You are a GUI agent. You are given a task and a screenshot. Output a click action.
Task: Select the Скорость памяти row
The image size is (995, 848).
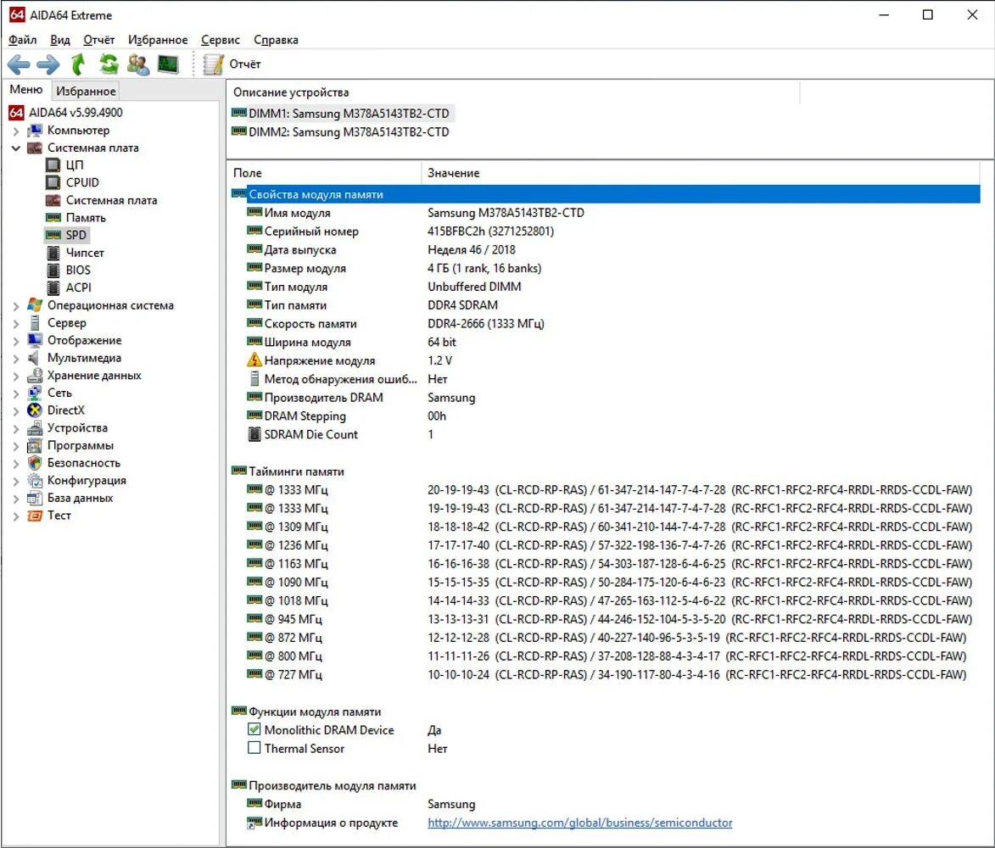point(606,323)
